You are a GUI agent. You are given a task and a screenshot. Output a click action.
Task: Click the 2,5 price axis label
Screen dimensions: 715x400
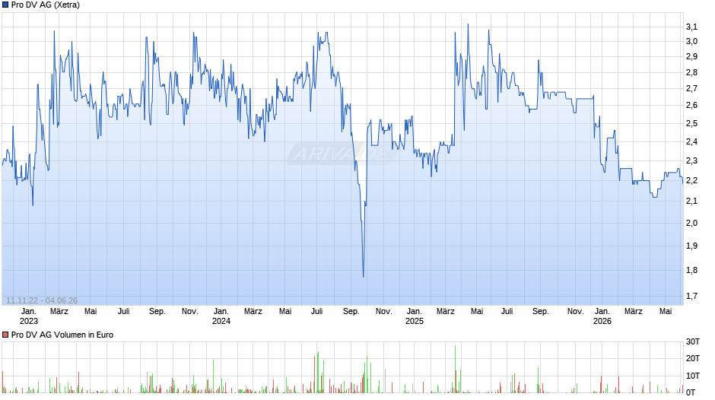click(x=691, y=124)
